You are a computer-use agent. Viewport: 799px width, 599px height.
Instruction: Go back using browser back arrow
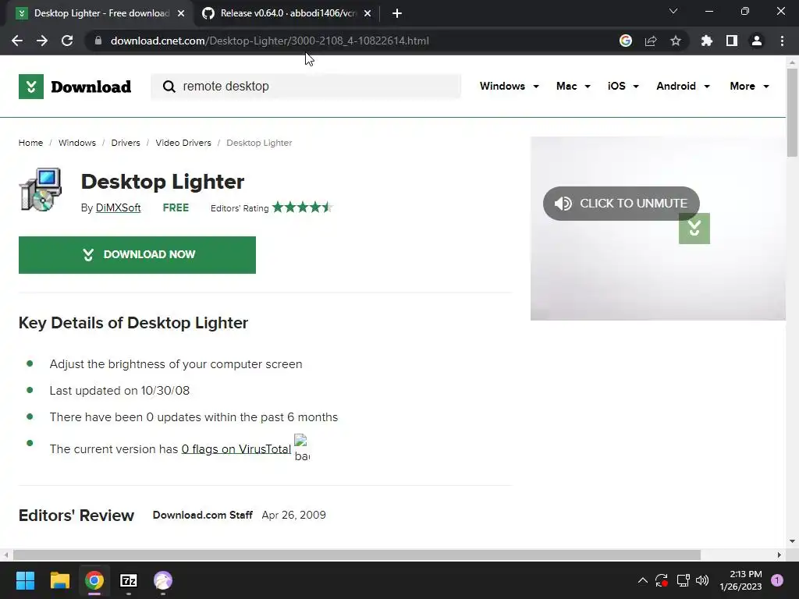coord(17,41)
